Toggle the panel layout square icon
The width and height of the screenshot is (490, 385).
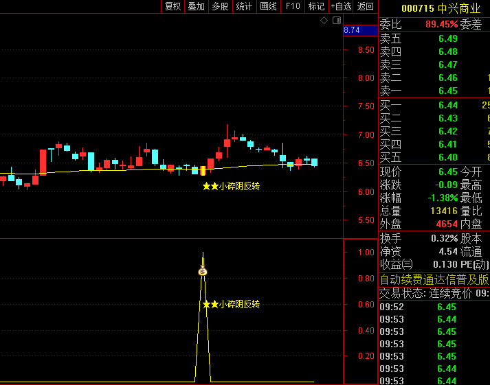337,21
